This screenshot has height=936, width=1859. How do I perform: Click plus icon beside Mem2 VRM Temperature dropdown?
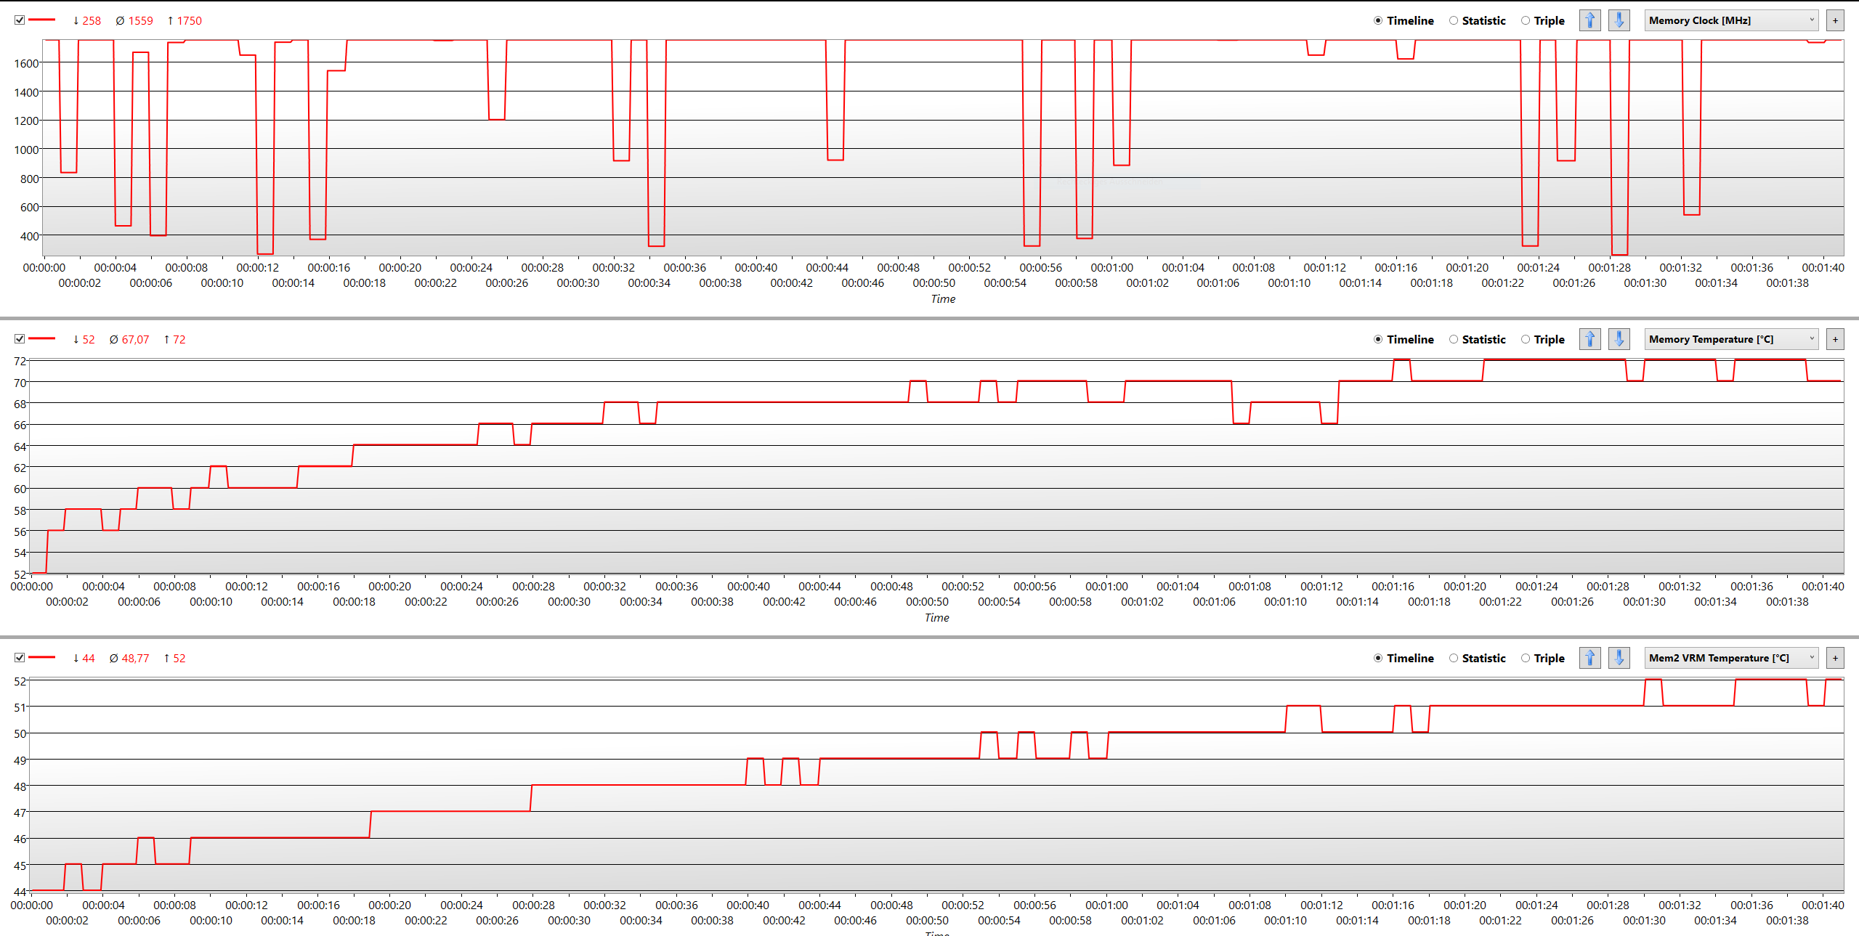1835,658
